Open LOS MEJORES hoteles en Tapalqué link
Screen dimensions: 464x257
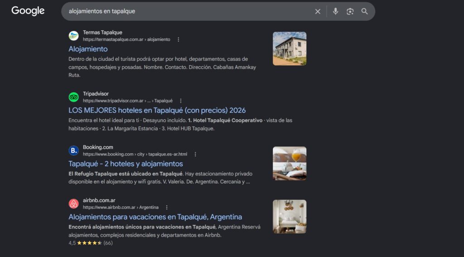[x=157, y=111]
